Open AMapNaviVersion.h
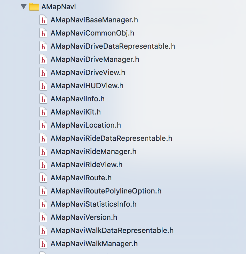 pyautogui.click(x=84, y=217)
